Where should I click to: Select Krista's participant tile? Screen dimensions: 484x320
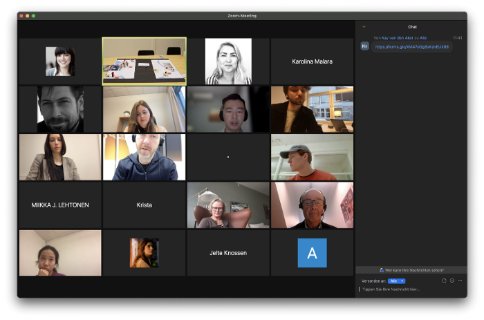pos(144,205)
